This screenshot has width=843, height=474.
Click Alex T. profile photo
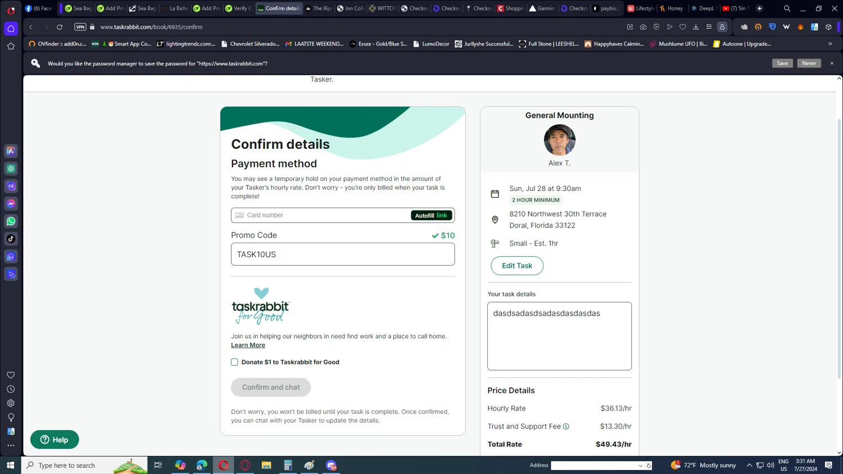tap(559, 140)
